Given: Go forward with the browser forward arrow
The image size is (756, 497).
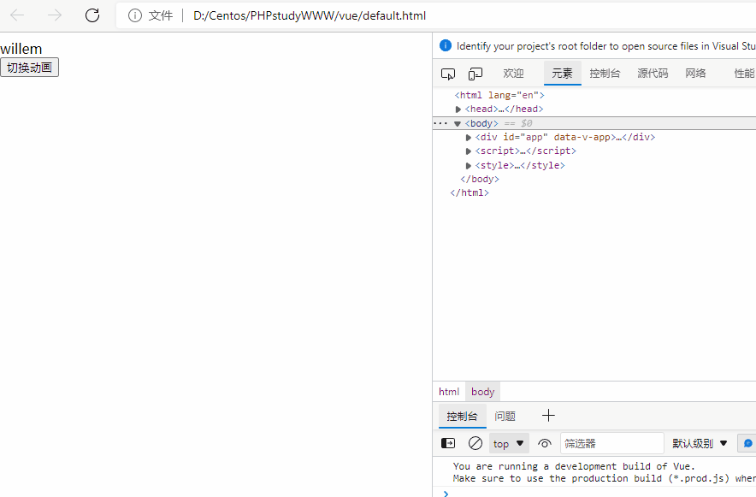Looking at the screenshot, I should tap(55, 15).
